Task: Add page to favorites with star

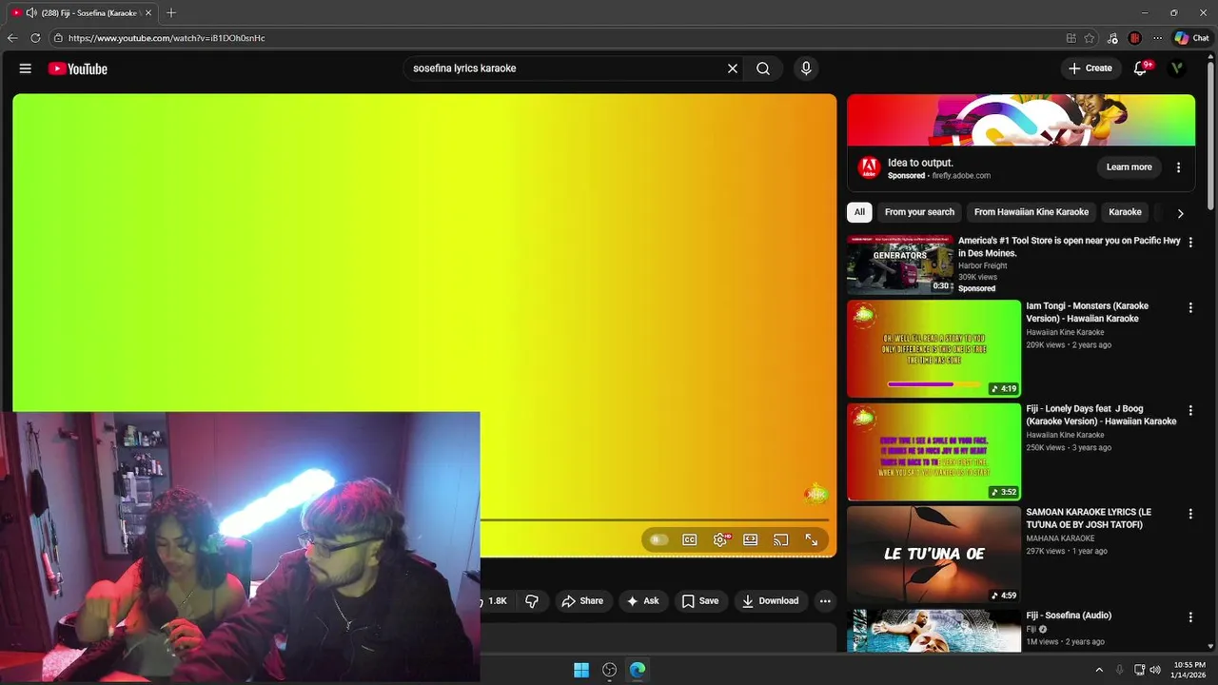Action: point(1090,38)
